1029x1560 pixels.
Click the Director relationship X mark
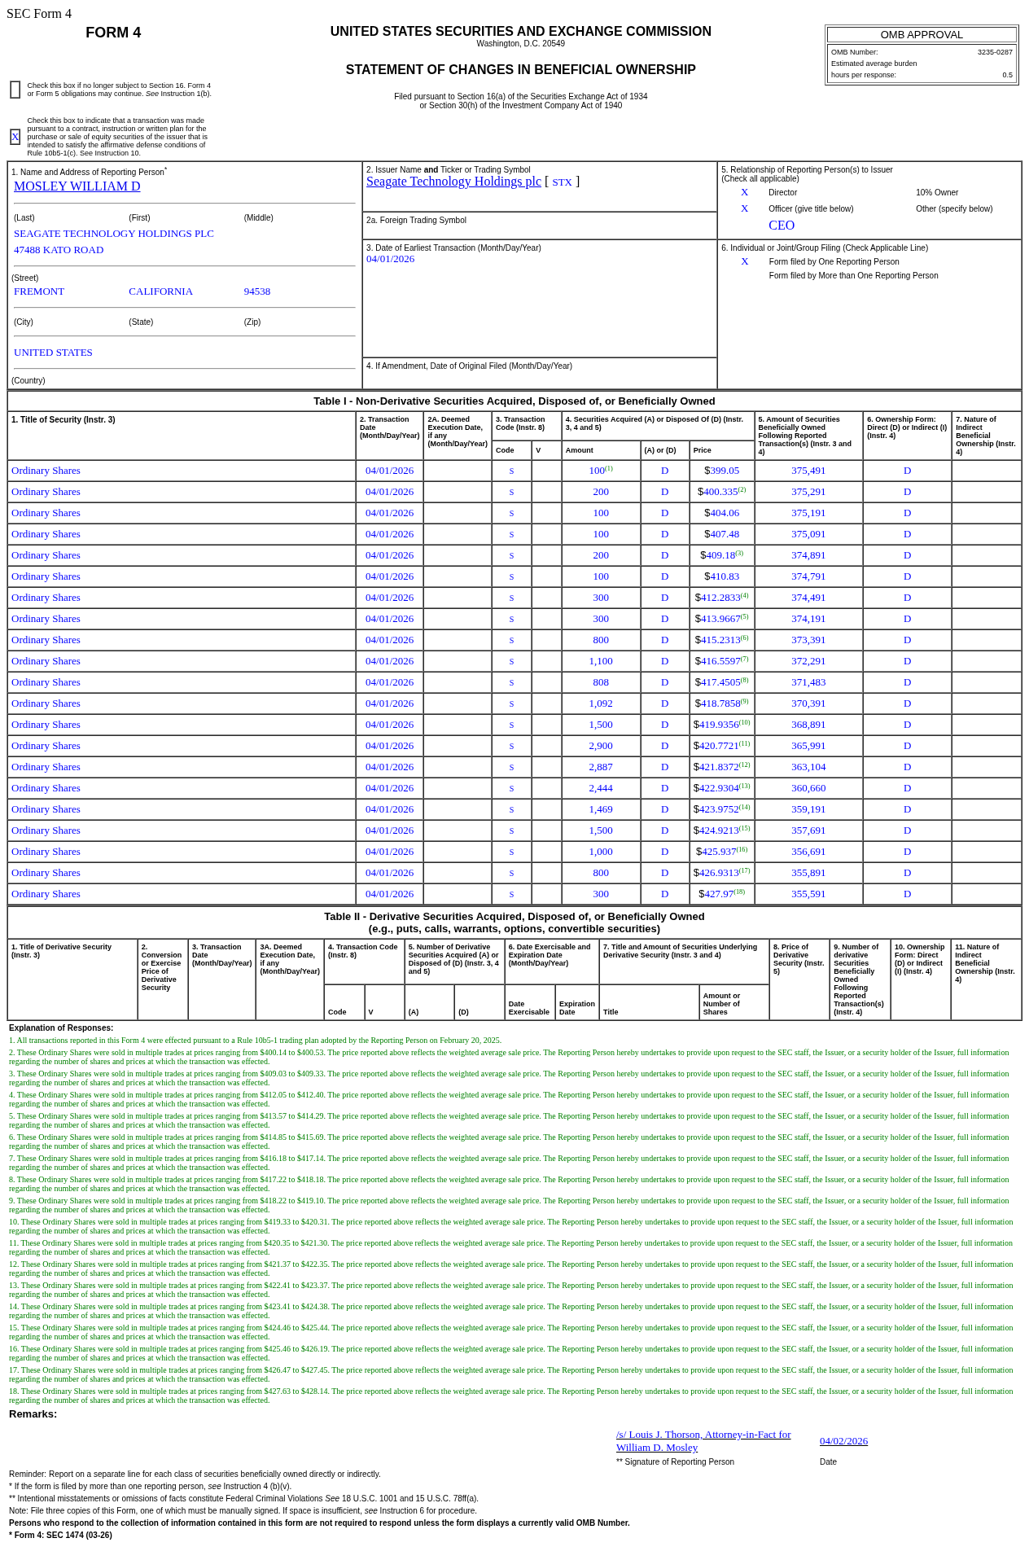(744, 192)
